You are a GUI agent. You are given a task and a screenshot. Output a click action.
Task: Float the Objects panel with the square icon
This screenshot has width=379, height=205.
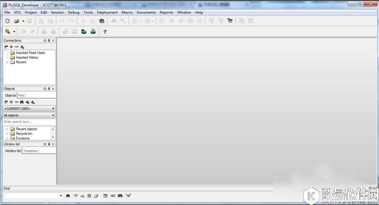(x=45, y=89)
